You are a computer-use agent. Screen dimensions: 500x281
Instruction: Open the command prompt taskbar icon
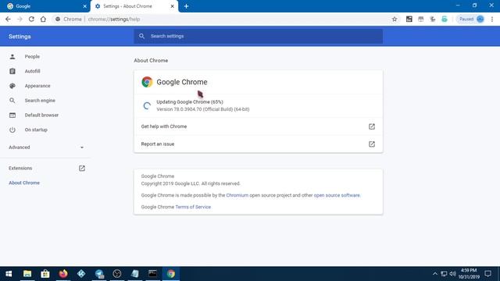(x=153, y=274)
